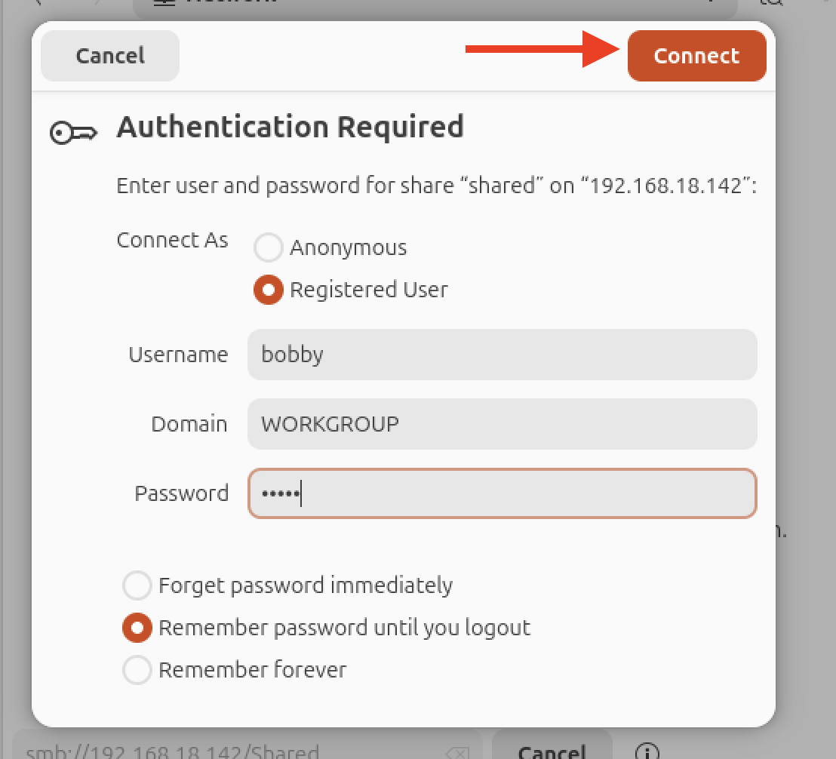Click the Username label text

click(x=178, y=355)
